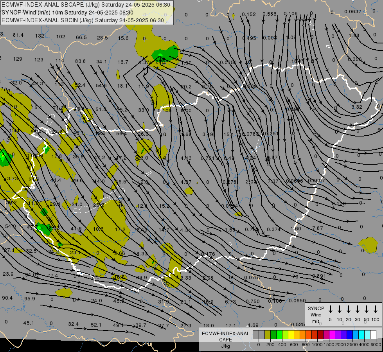Click the map value 83.8
Viewport: 383px width, 352px height.
pos(80,61)
